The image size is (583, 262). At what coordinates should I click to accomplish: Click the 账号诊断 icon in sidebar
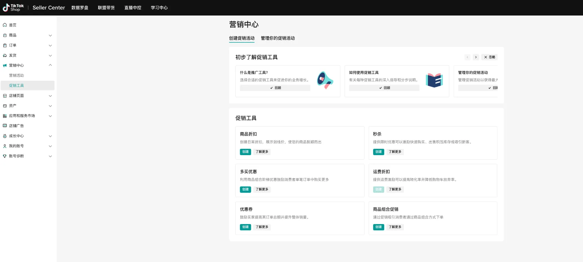pos(5,156)
